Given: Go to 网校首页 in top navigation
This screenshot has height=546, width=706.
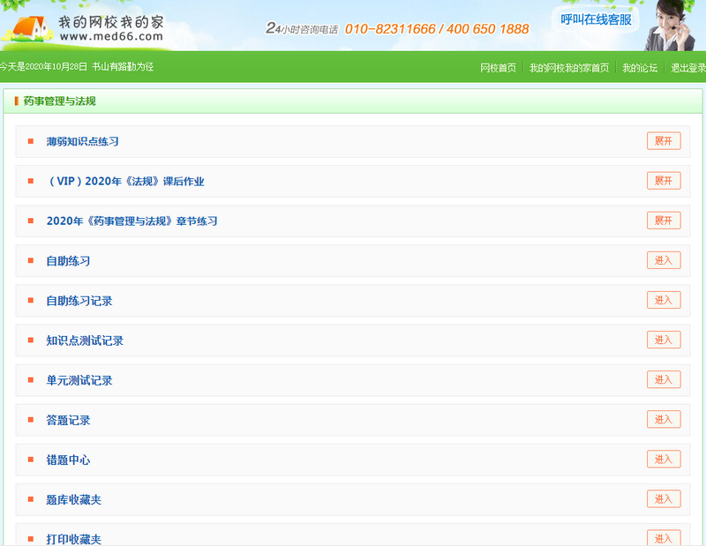Looking at the screenshot, I should point(498,68).
